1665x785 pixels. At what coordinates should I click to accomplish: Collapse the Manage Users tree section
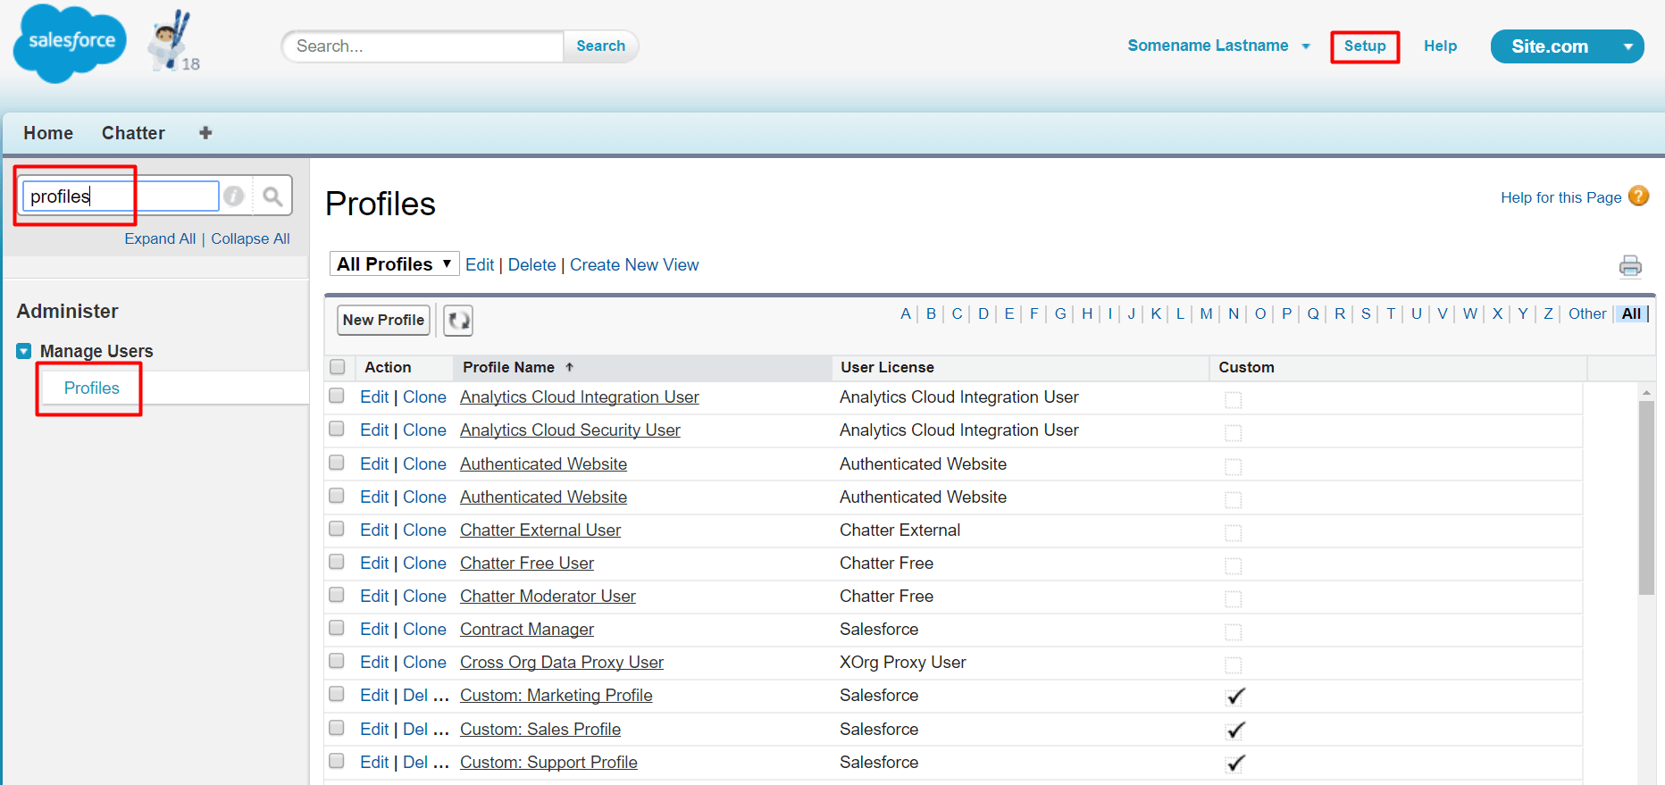tap(24, 351)
